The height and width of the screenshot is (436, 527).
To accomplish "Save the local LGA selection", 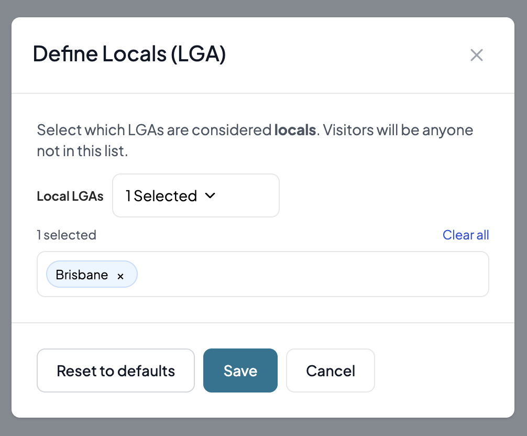I will pos(240,370).
